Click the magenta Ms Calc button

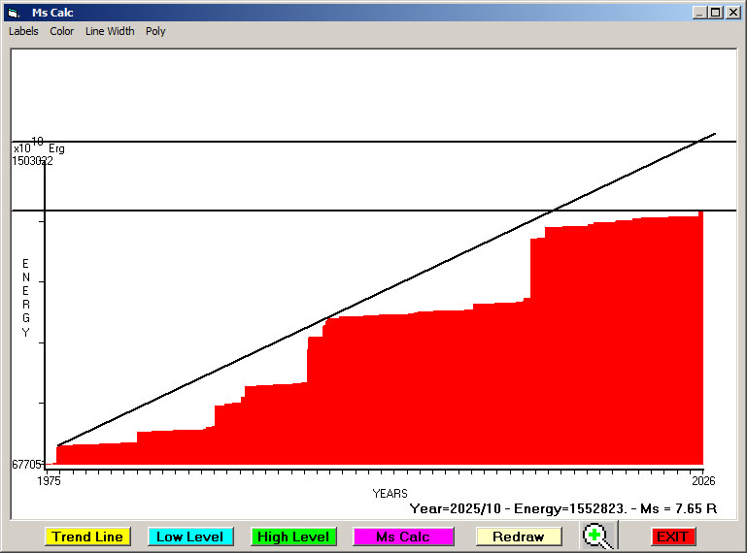click(x=403, y=537)
